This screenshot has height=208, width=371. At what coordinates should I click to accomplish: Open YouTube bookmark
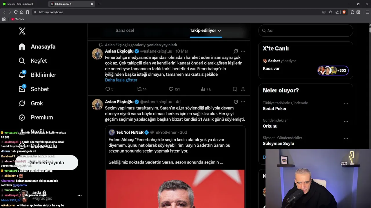(x=18, y=19)
